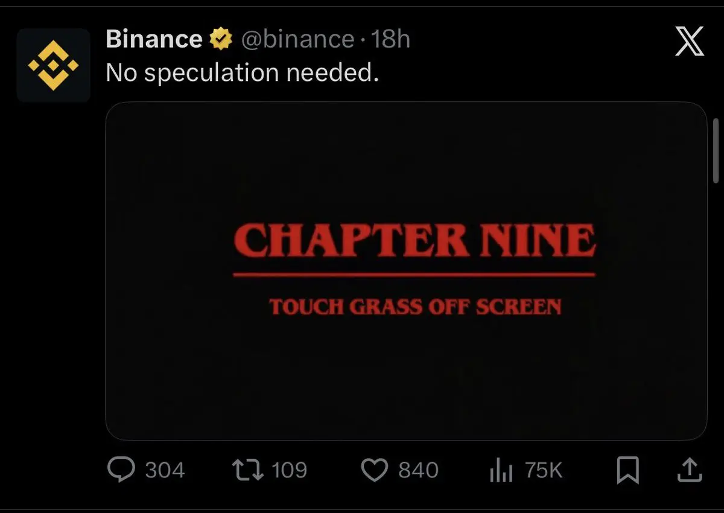This screenshot has width=724, height=513.
Task: Click the 840 likes count
Action: 418,470
